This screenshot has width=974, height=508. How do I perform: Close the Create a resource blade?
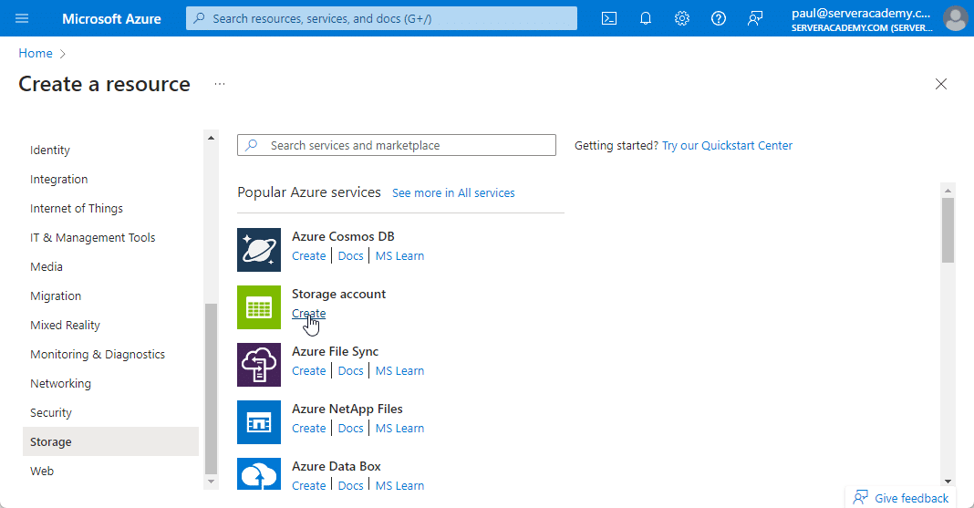(941, 84)
